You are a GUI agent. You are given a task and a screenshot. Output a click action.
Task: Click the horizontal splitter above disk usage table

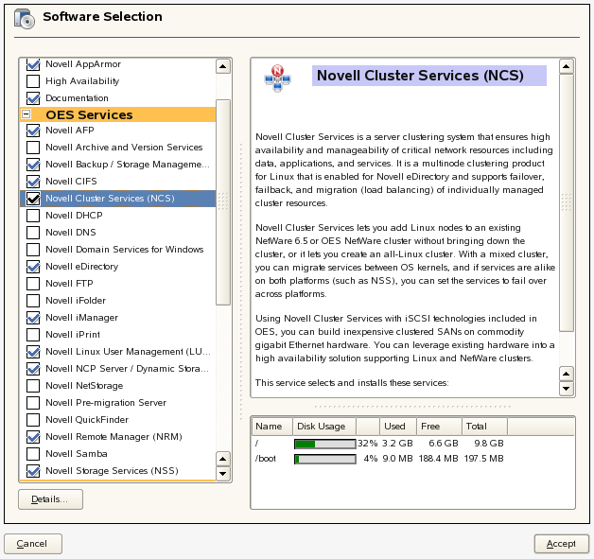click(x=412, y=407)
